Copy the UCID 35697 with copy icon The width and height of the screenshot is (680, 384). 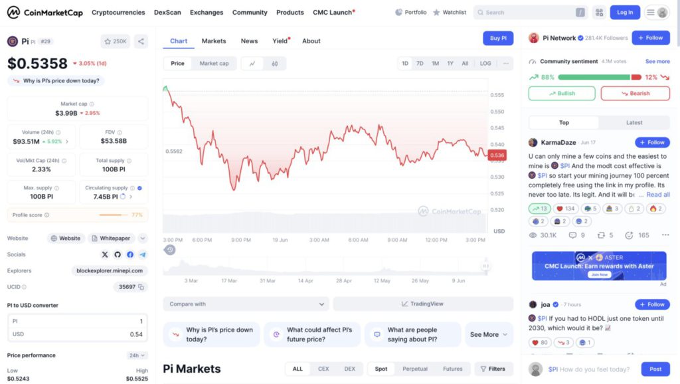click(141, 287)
